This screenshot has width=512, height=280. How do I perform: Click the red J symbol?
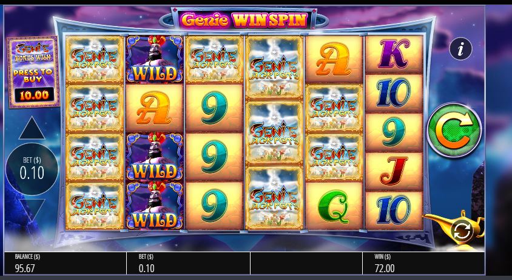pyautogui.click(x=394, y=171)
